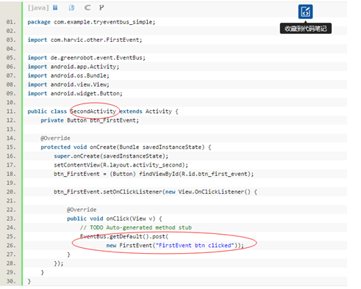Click "protected void onCreate(Bundle savedInstanceState)"
Image resolution: width=361 pixels, height=289 pixels.
pos(123,147)
